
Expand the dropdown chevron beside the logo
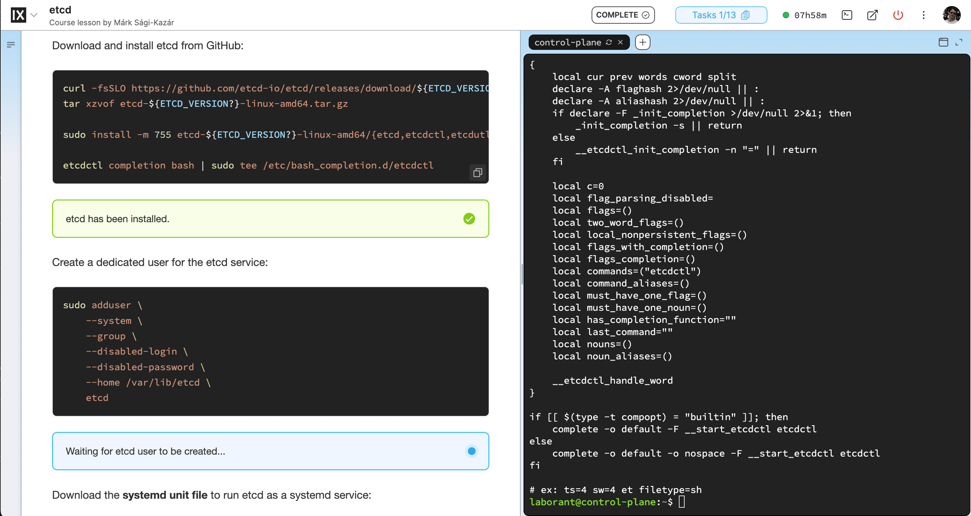tap(34, 15)
